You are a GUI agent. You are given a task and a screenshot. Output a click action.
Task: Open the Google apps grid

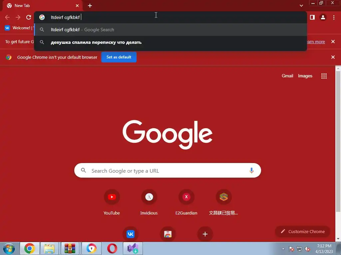pyautogui.click(x=324, y=76)
